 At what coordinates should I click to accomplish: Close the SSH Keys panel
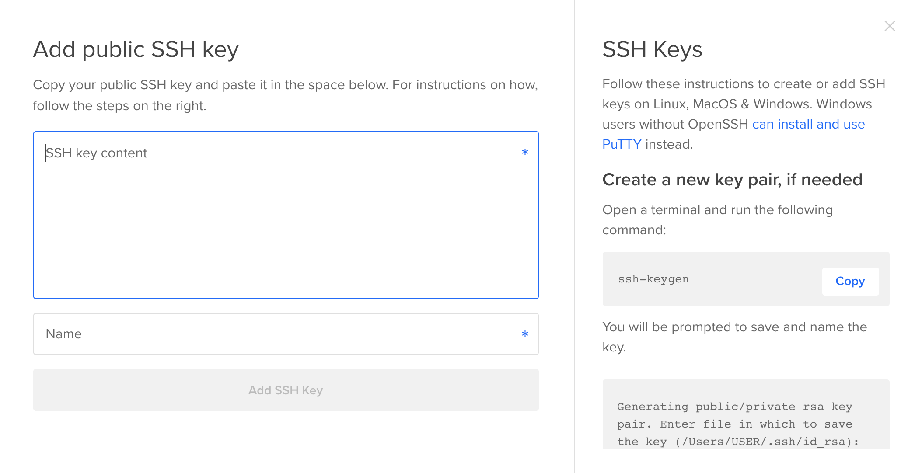(890, 26)
